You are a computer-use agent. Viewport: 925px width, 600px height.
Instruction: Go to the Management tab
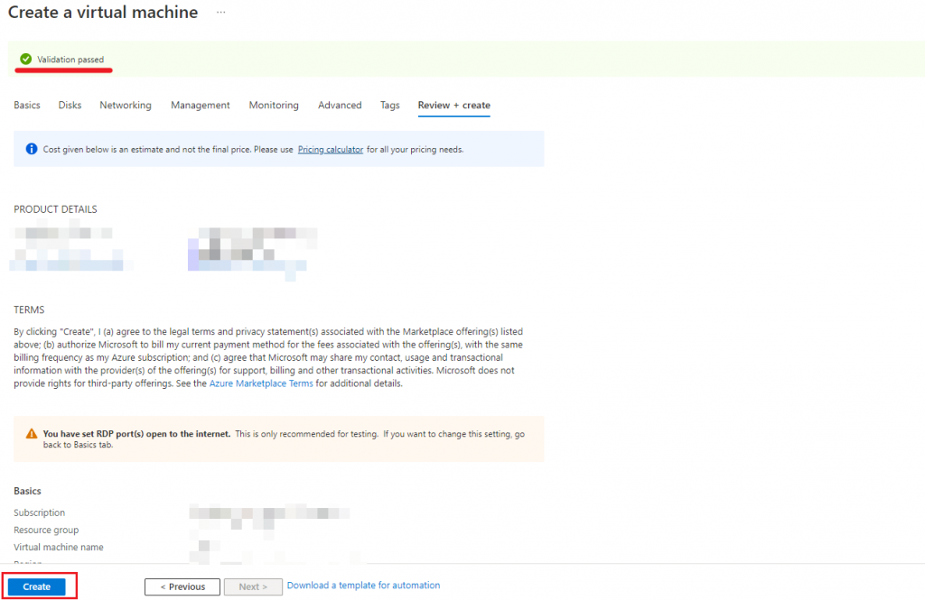pyautogui.click(x=201, y=105)
